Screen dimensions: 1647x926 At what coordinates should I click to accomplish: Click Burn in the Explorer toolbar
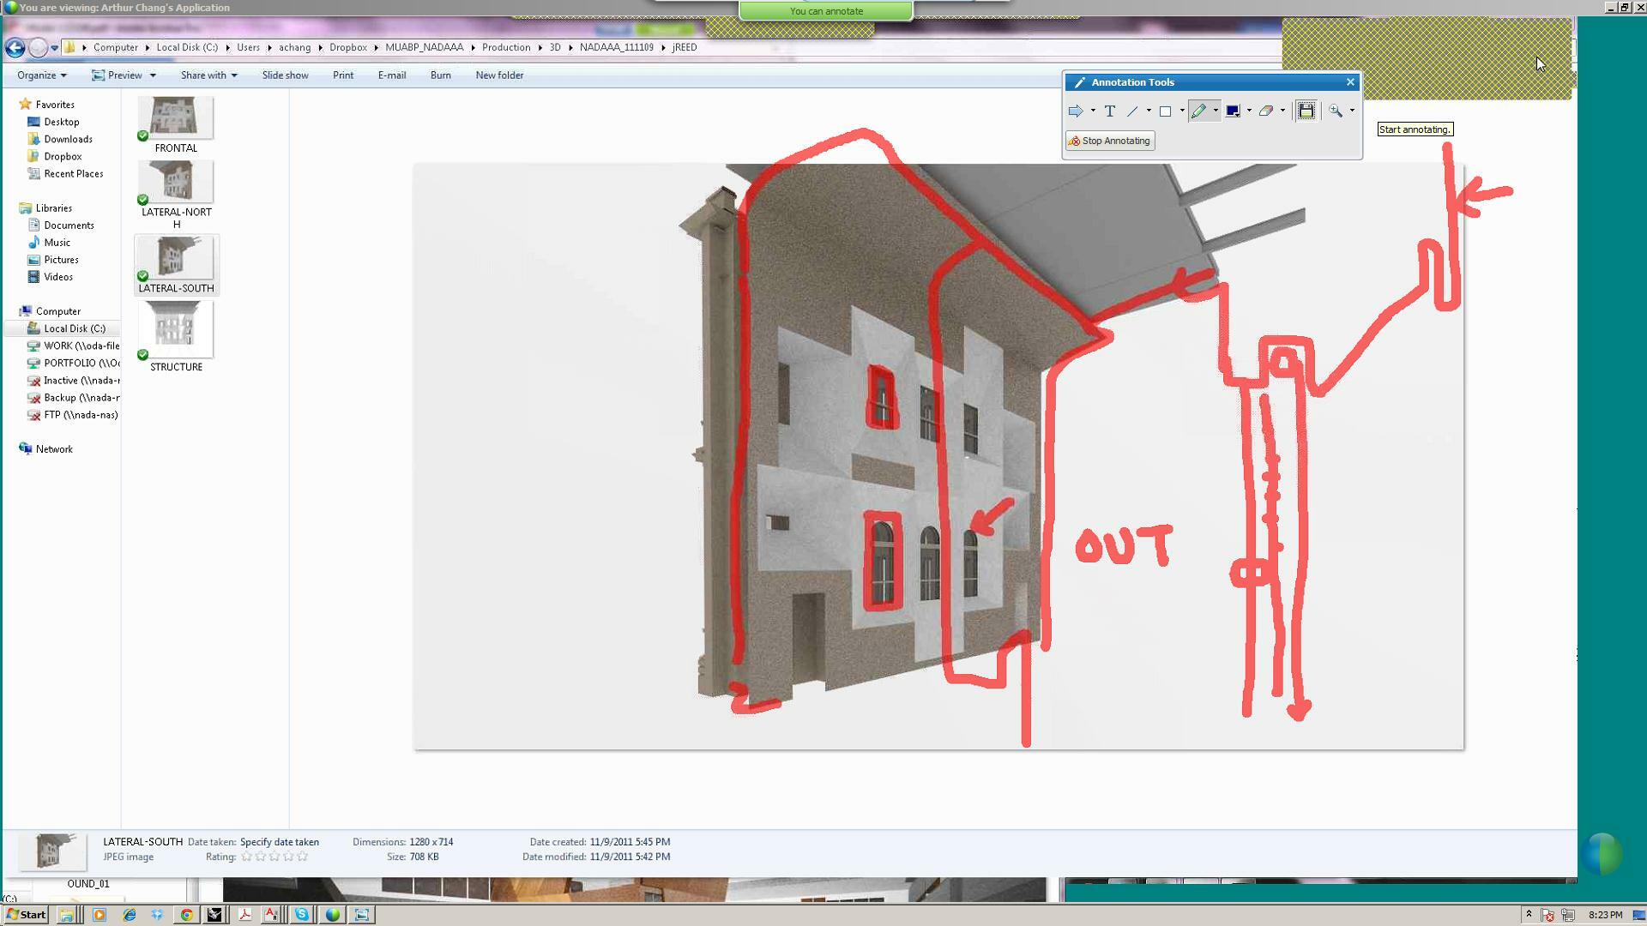pyautogui.click(x=441, y=75)
